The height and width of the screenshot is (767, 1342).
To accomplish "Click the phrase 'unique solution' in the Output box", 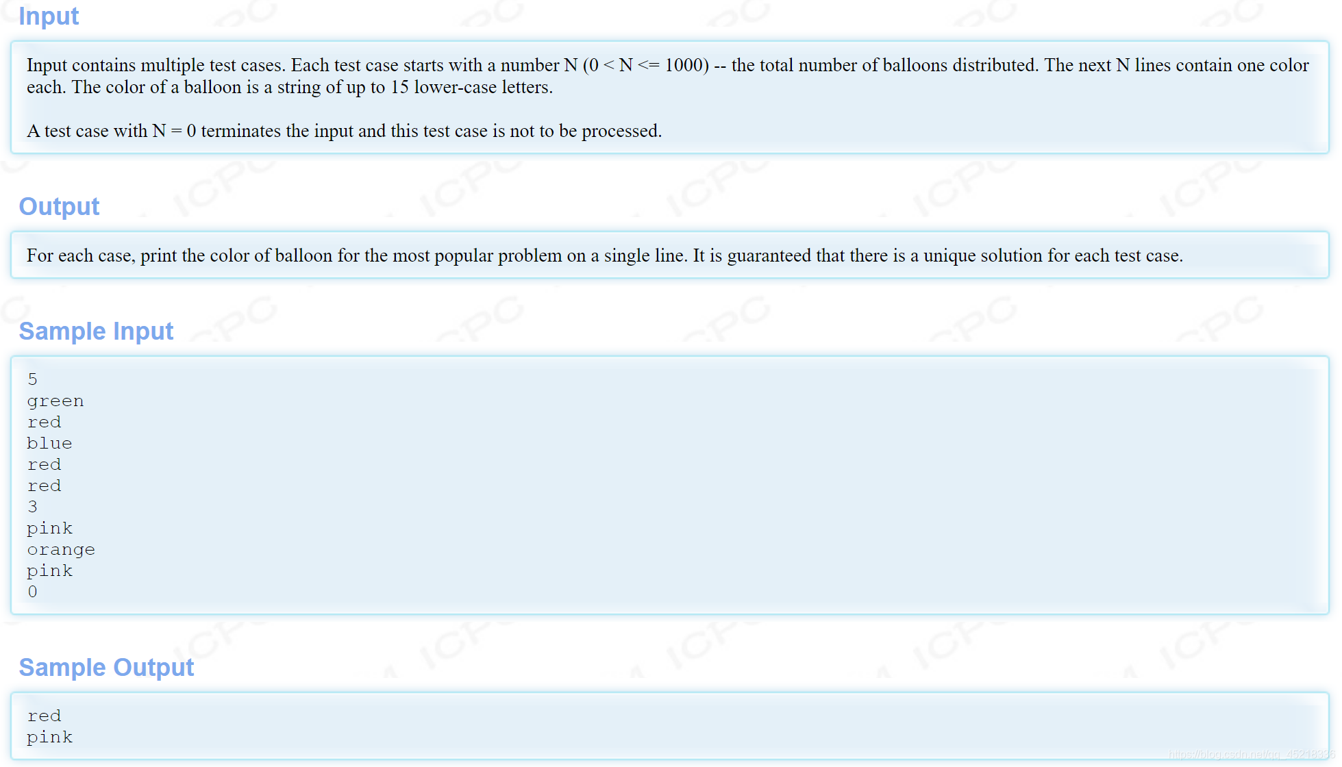I will coord(982,255).
